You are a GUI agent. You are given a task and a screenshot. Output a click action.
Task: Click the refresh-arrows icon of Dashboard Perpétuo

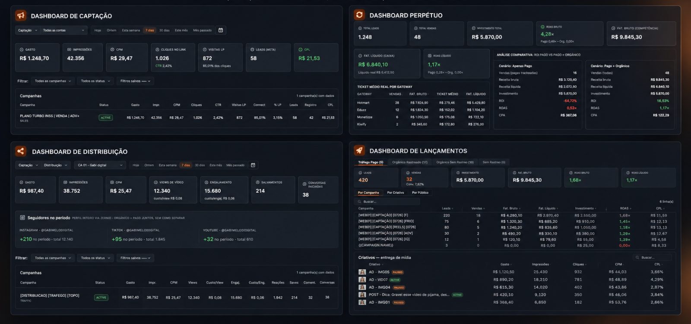(359, 15)
